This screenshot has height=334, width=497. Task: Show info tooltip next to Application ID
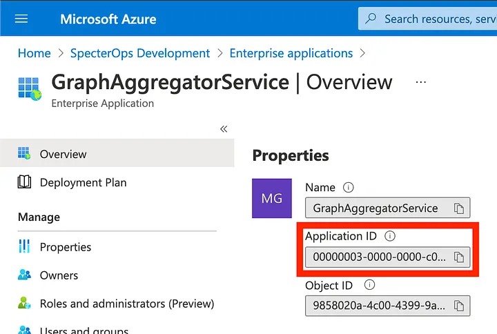390,236
